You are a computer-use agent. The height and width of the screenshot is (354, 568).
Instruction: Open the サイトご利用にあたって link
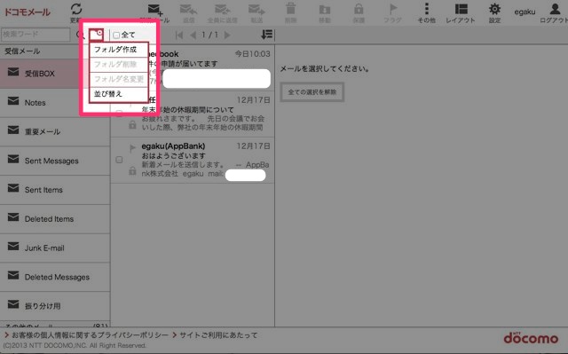click(218, 335)
